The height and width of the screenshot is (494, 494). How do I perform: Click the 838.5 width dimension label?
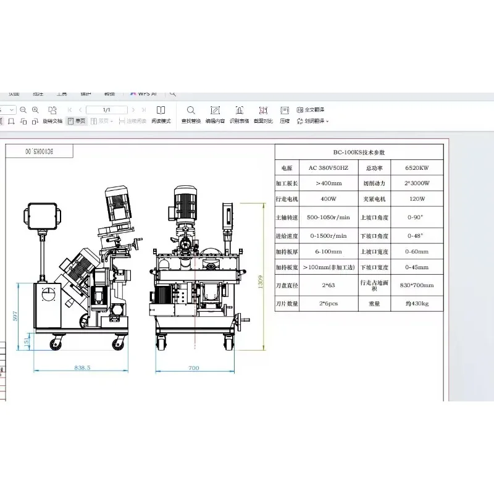[x=82, y=367]
